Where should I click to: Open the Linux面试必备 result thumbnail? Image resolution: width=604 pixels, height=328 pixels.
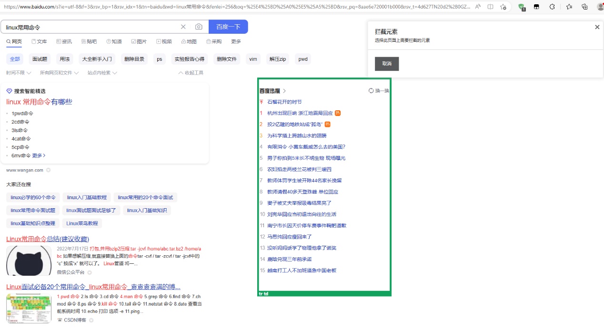coord(29,309)
